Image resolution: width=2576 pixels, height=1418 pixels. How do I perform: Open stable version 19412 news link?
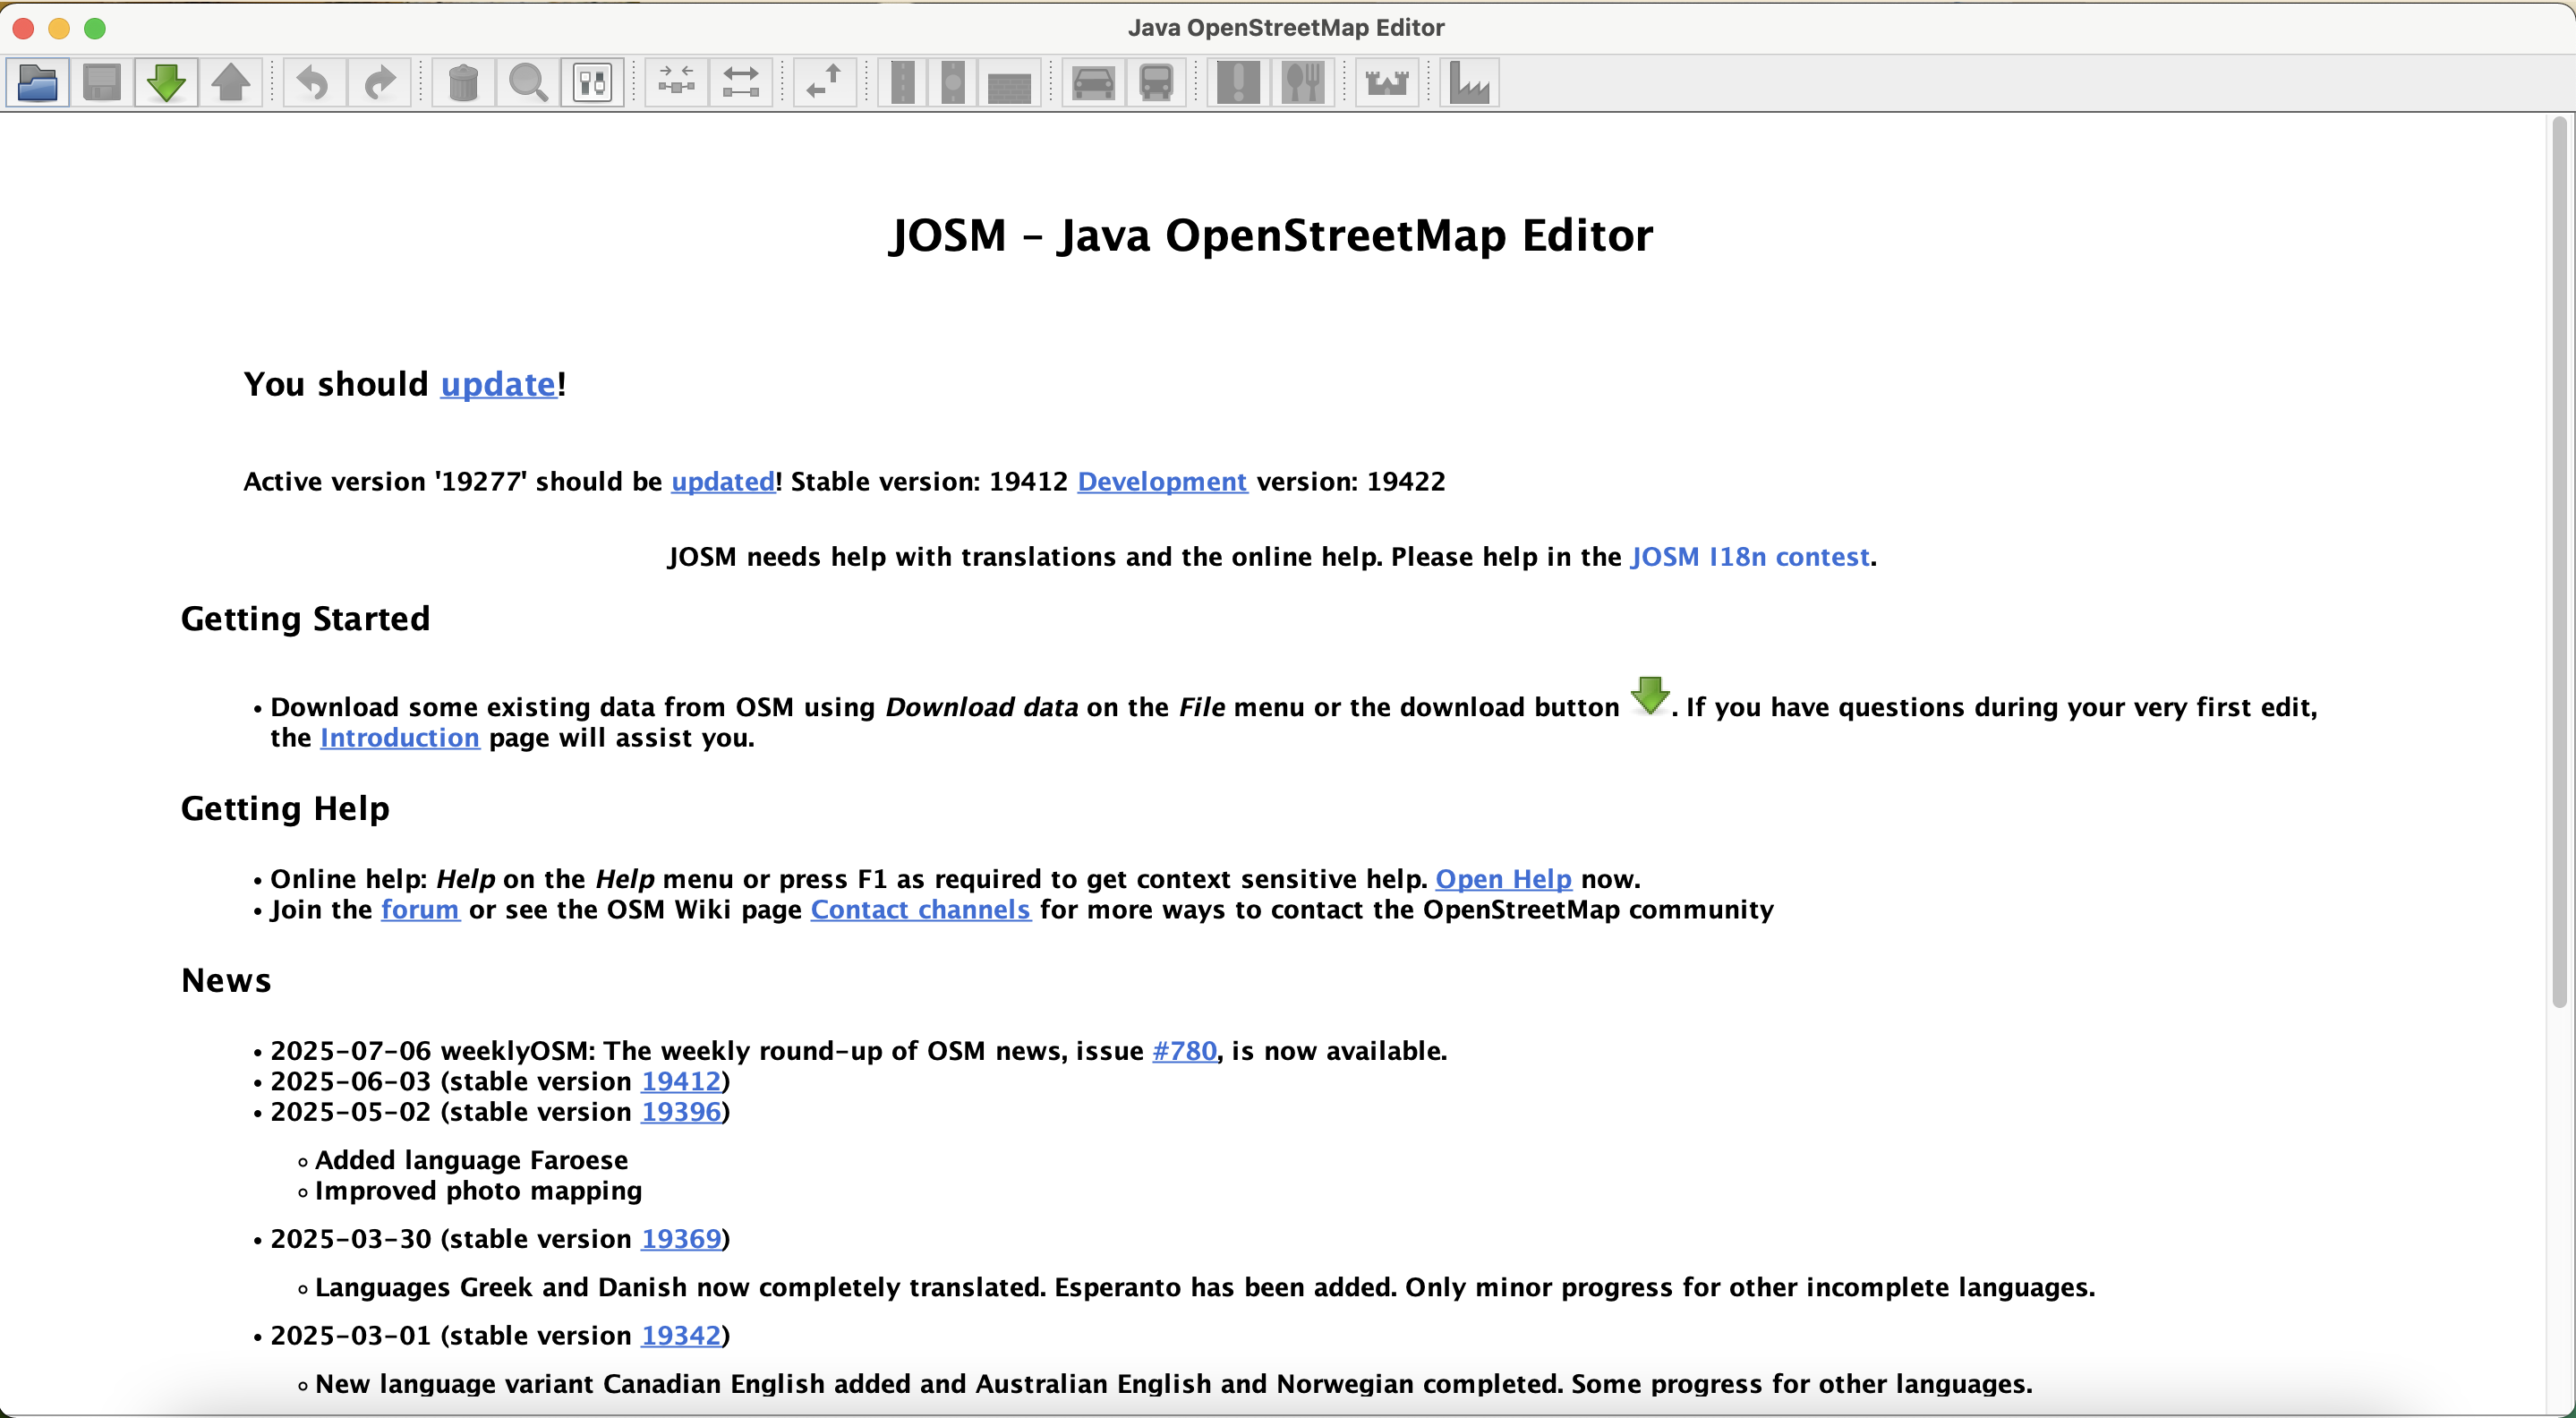[681, 1081]
